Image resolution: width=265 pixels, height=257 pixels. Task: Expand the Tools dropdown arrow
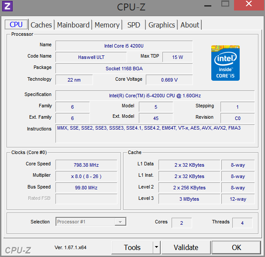click(157, 247)
